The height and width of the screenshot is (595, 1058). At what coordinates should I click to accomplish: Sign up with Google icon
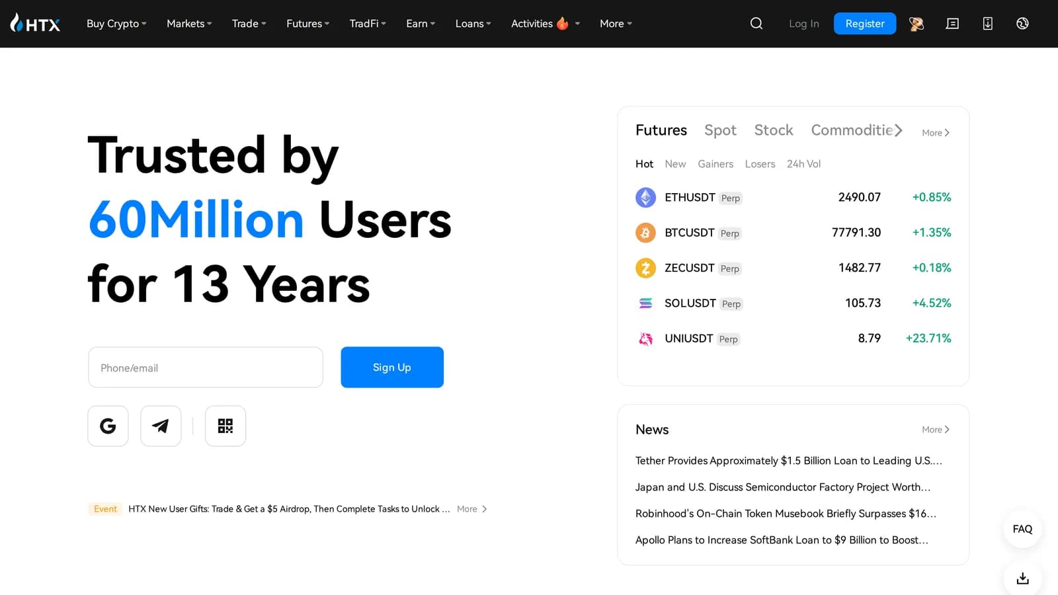(108, 426)
